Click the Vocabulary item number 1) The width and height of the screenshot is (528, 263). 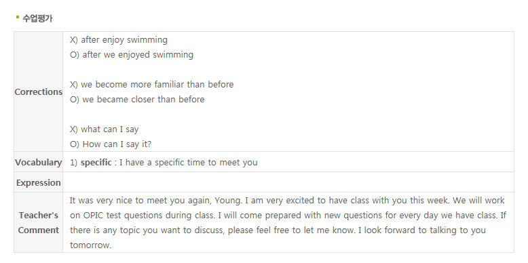pyautogui.click(x=74, y=163)
